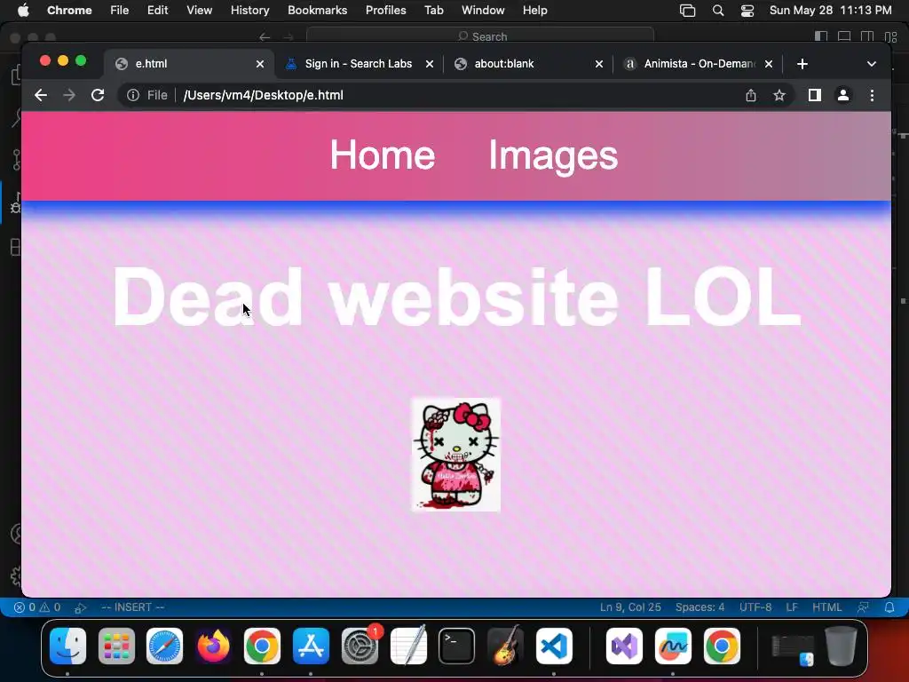Open Spotlight search in the menu bar
The height and width of the screenshot is (682, 909).
coord(717,11)
